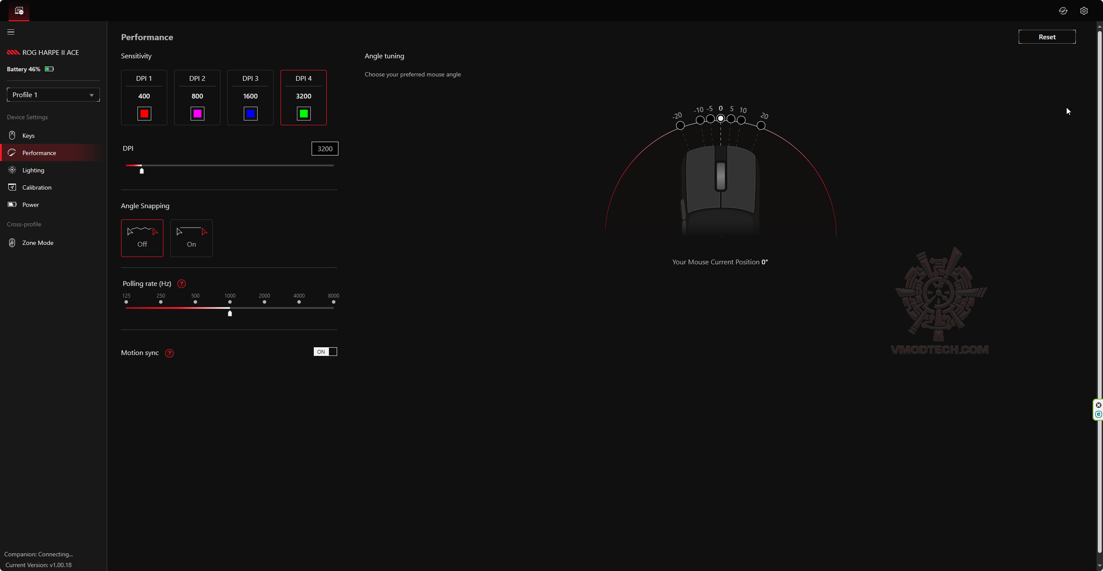Go to Lighting settings page

(x=33, y=170)
